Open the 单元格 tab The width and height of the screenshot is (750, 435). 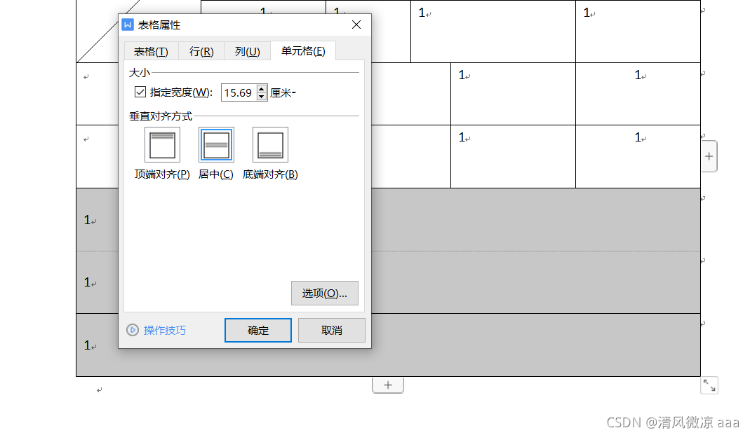[x=302, y=50]
